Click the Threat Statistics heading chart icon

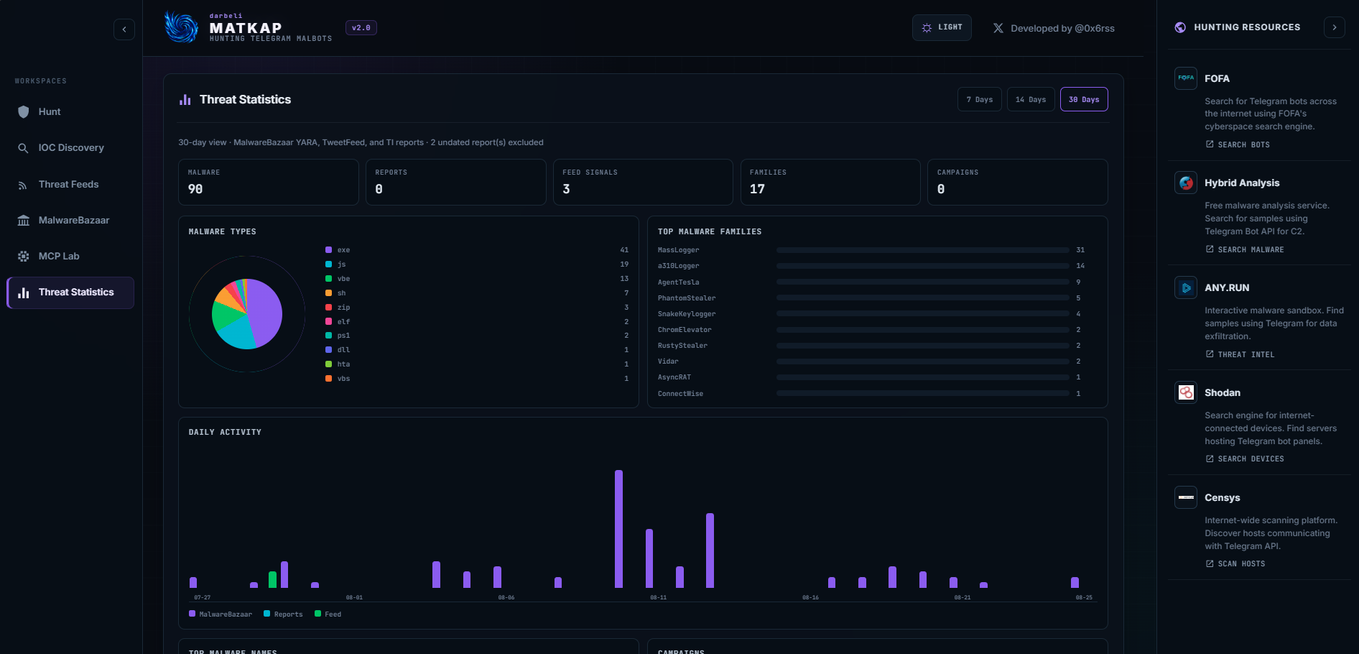click(185, 99)
